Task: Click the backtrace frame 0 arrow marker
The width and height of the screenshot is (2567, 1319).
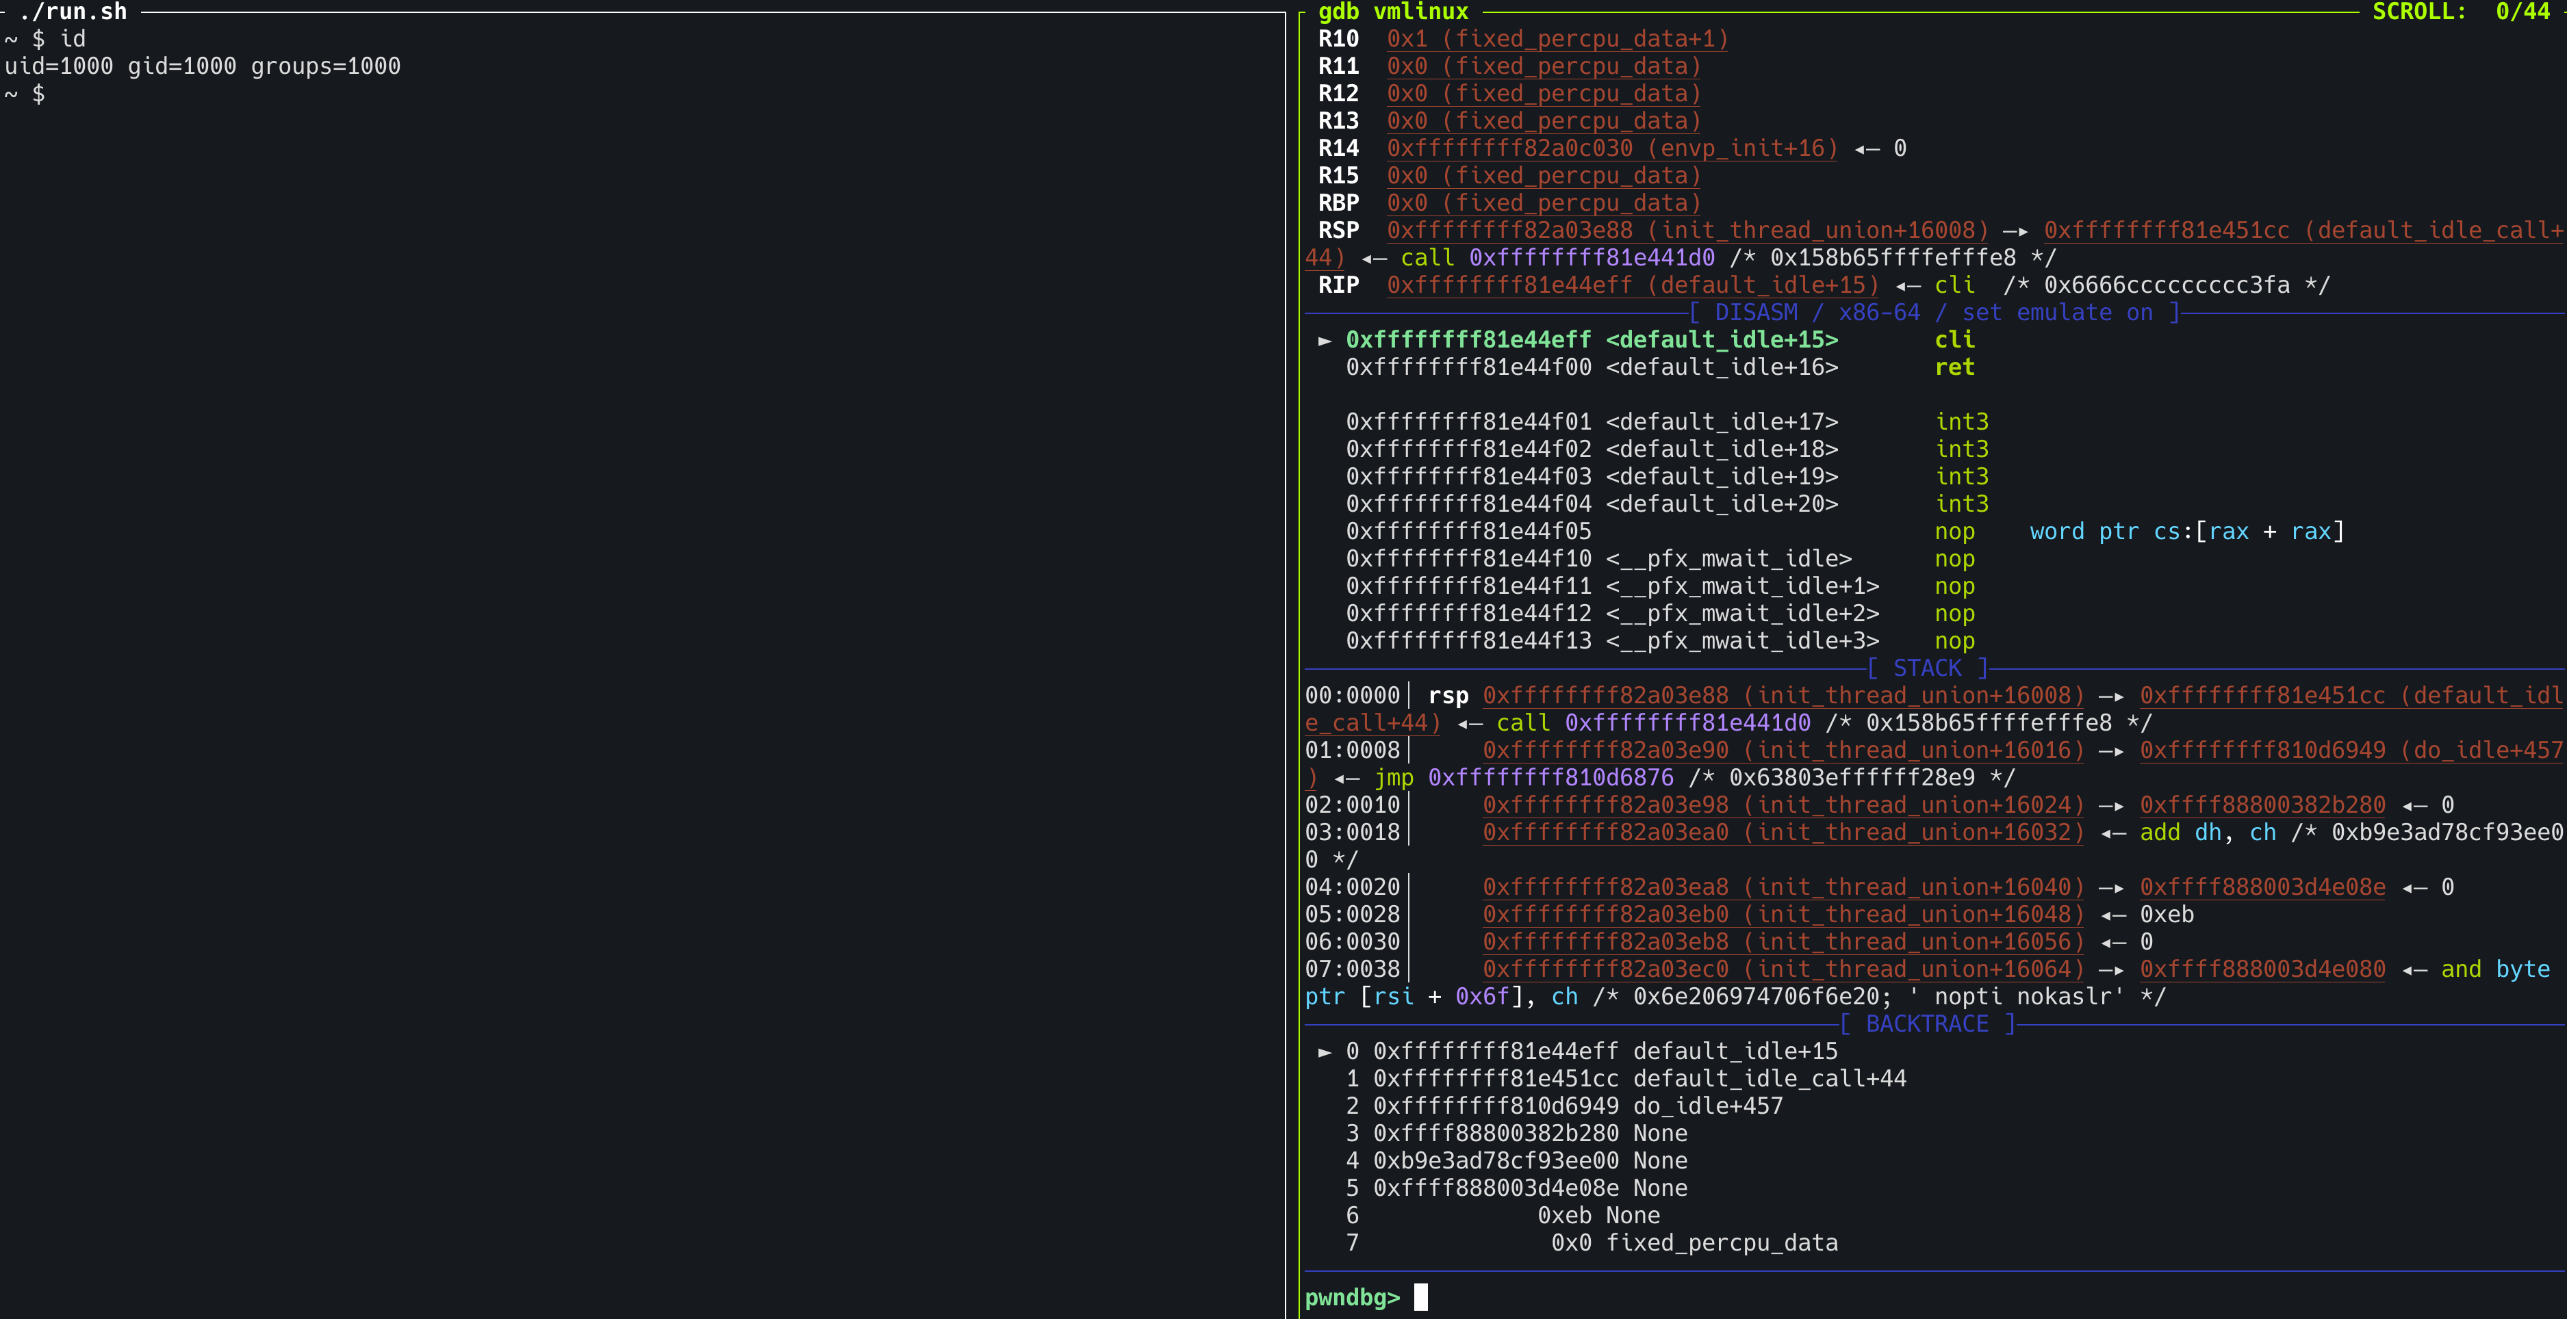Action: click(x=1325, y=1052)
